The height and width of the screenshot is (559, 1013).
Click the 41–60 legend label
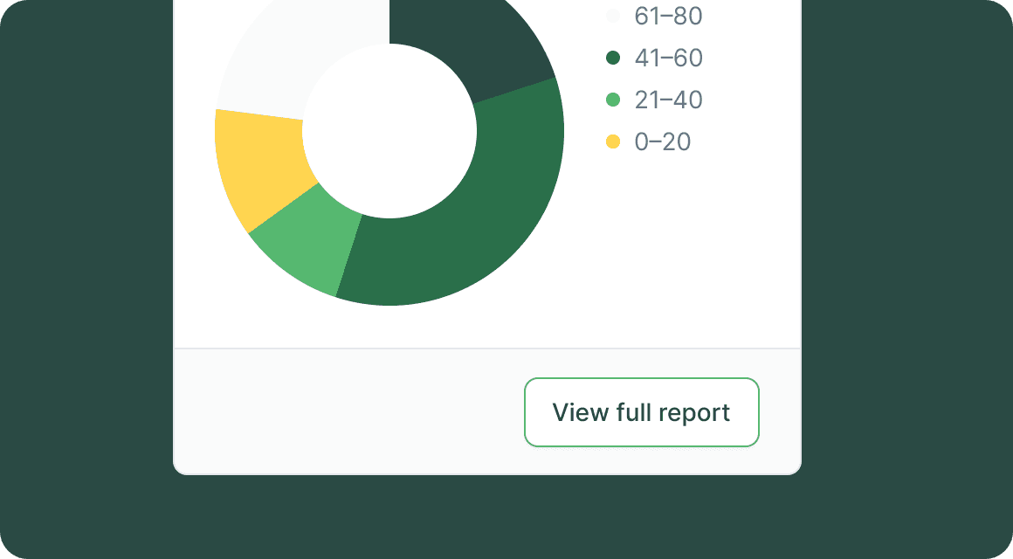tap(669, 58)
